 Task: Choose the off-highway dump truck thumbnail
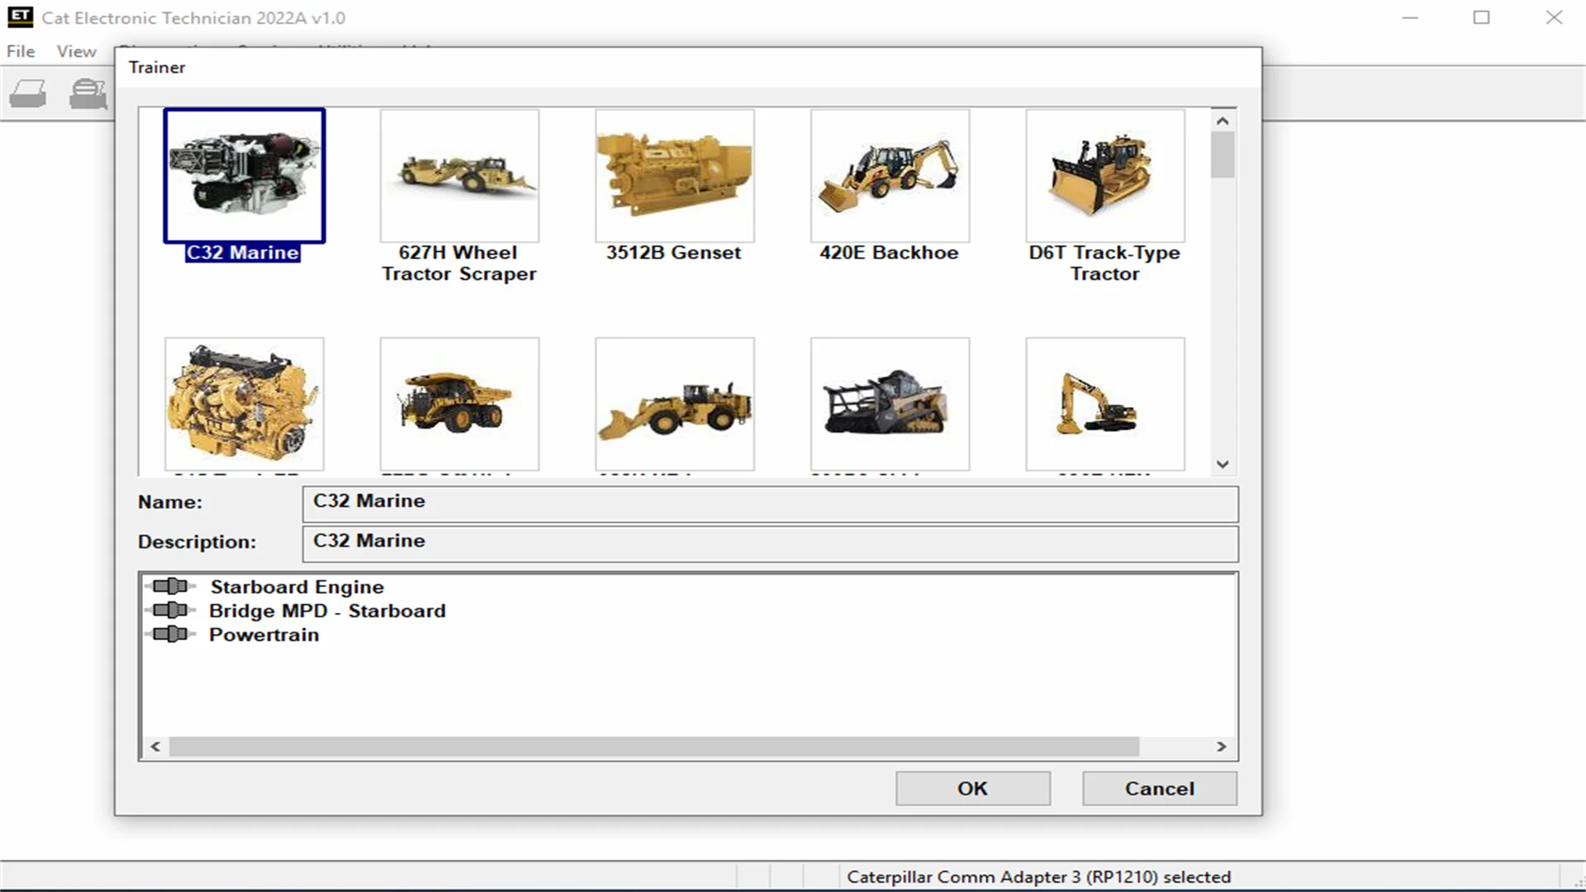click(x=459, y=404)
